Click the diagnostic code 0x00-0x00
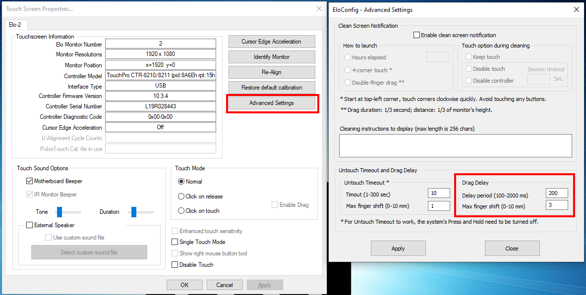Image resolution: width=586 pixels, height=295 pixels. (x=161, y=117)
